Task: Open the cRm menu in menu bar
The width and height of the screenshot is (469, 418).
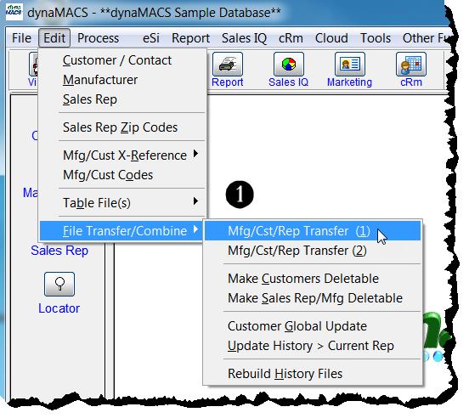Action: [x=291, y=38]
